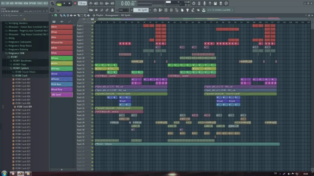Open the Line snap dropdown
This screenshot has height=176, width=314.
click(124, 10)
